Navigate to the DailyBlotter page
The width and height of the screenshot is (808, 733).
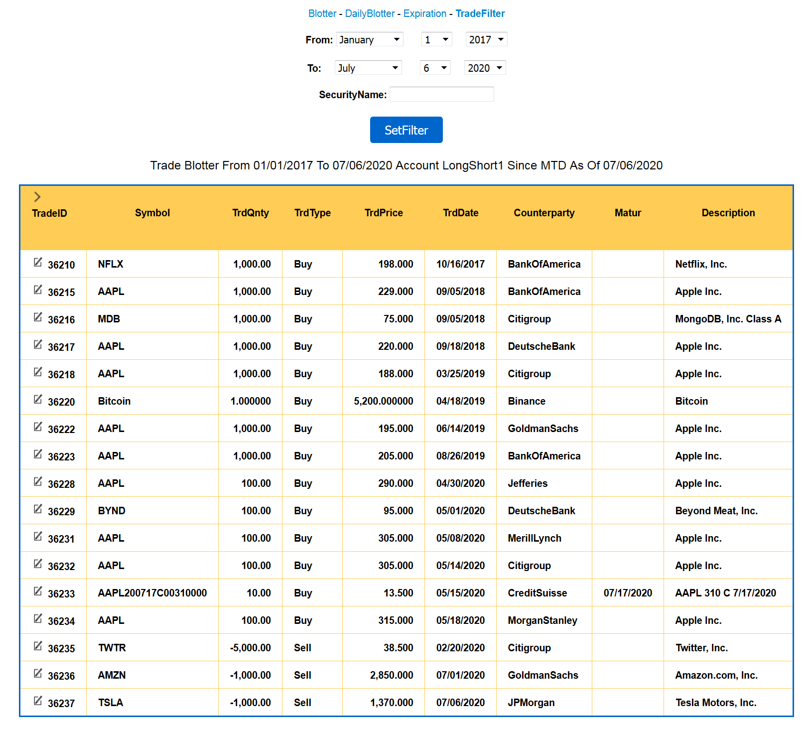[x=369, y=13]
